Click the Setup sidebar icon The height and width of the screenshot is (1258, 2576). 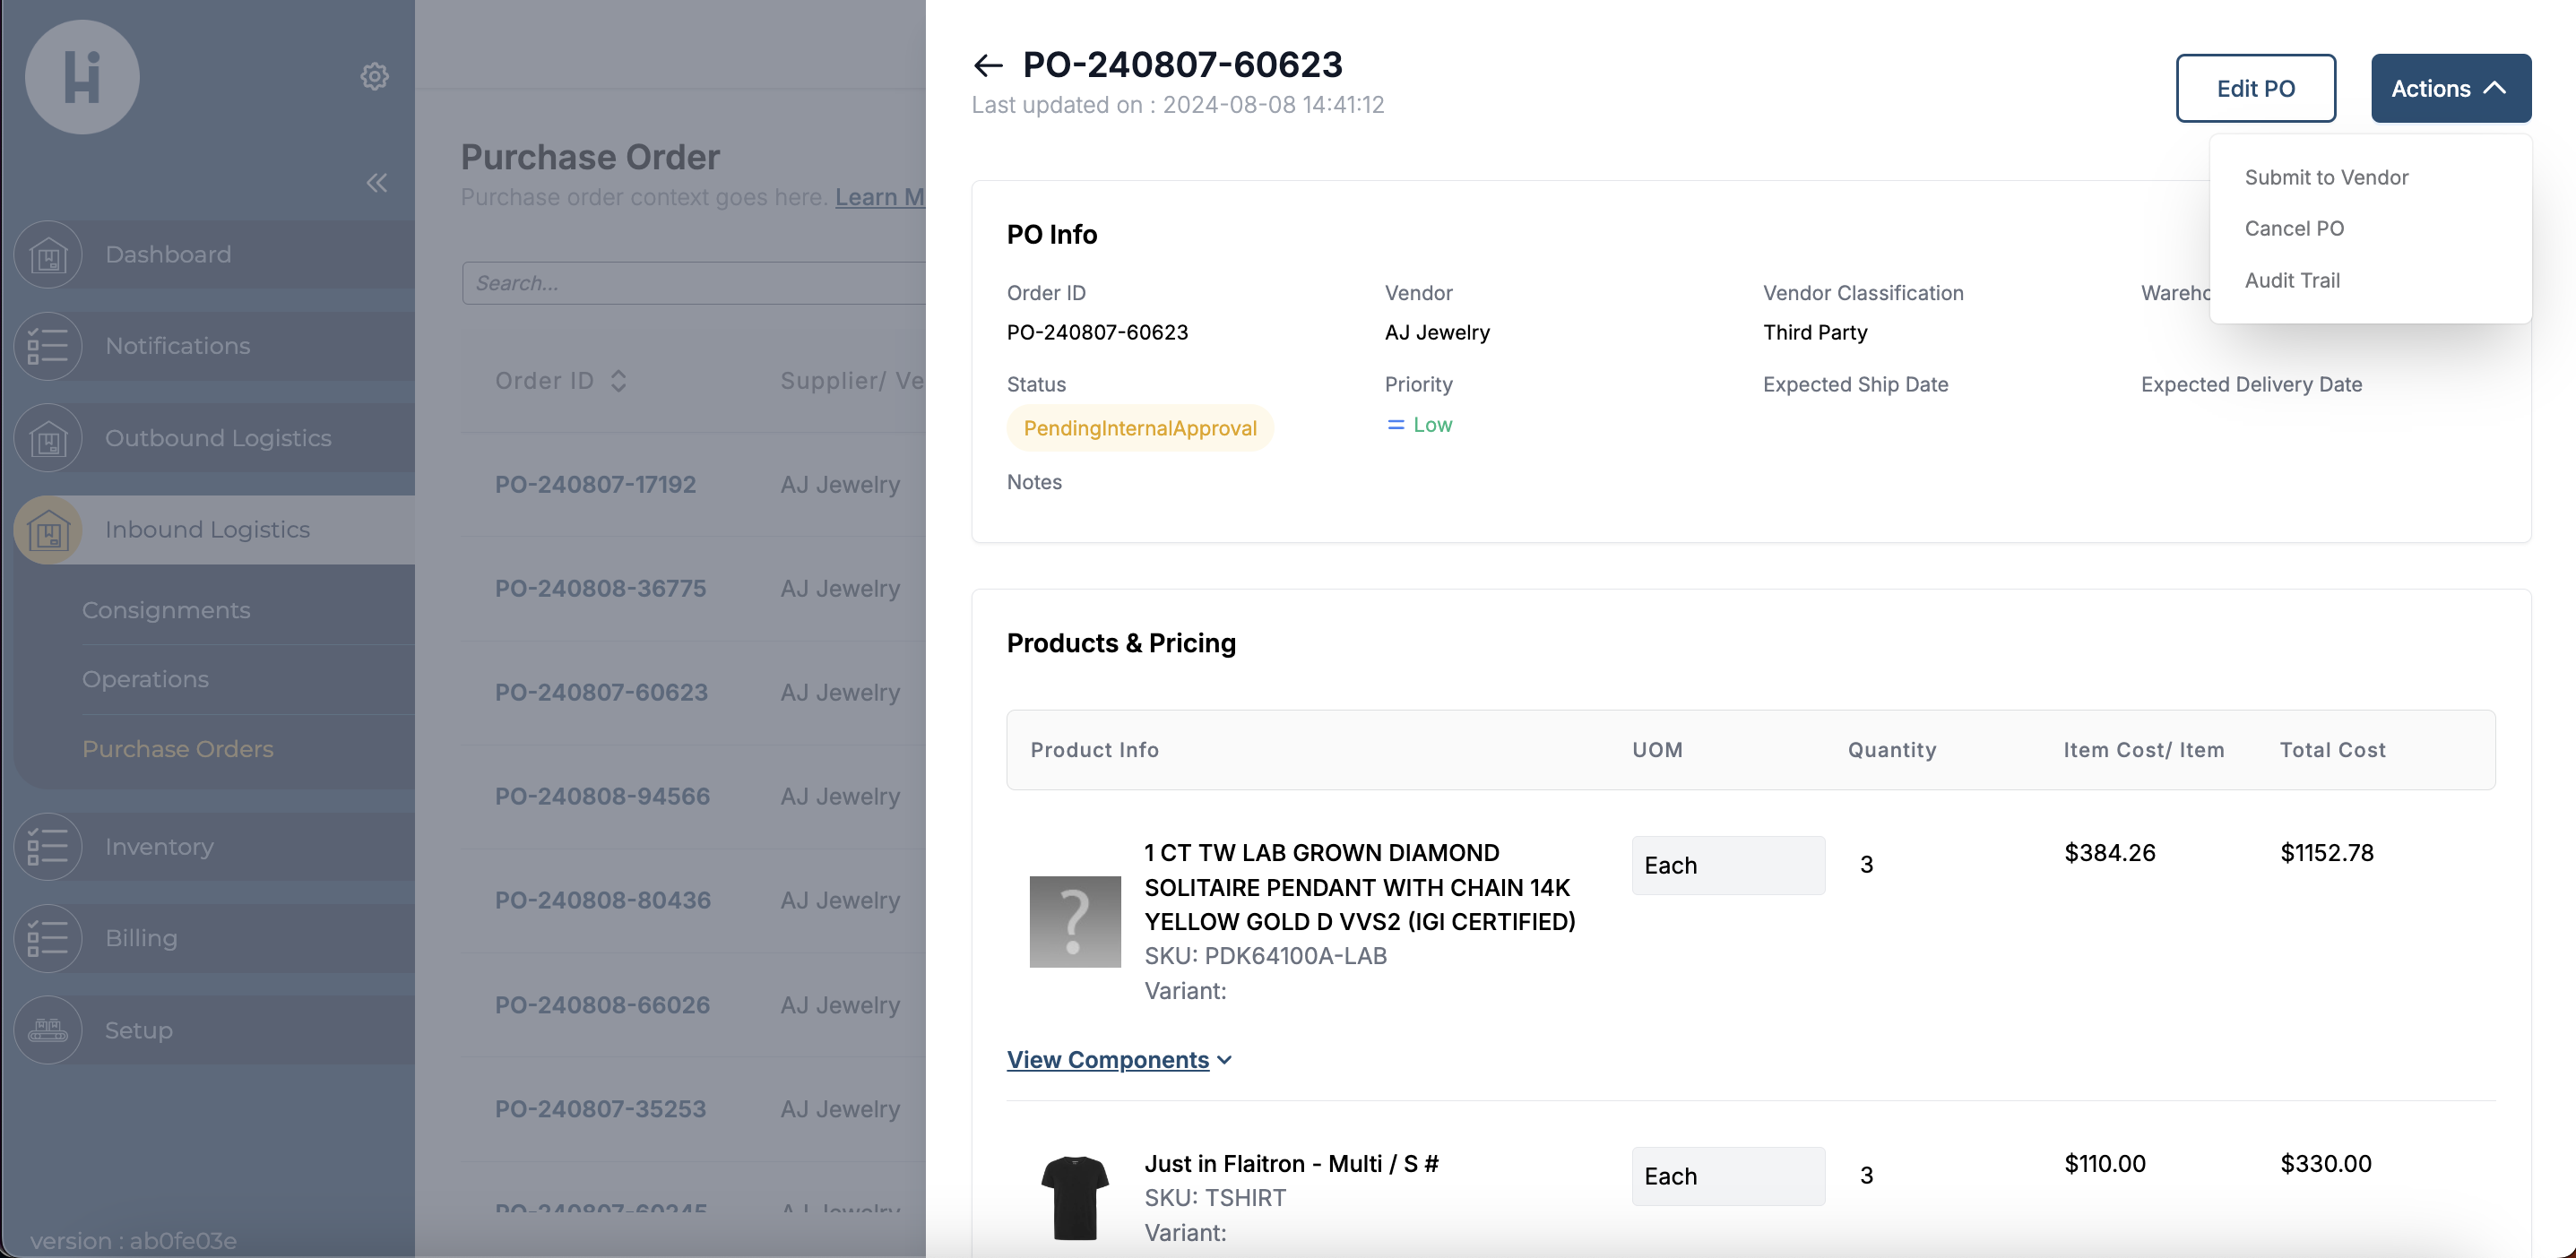(x=48, y=1030)
